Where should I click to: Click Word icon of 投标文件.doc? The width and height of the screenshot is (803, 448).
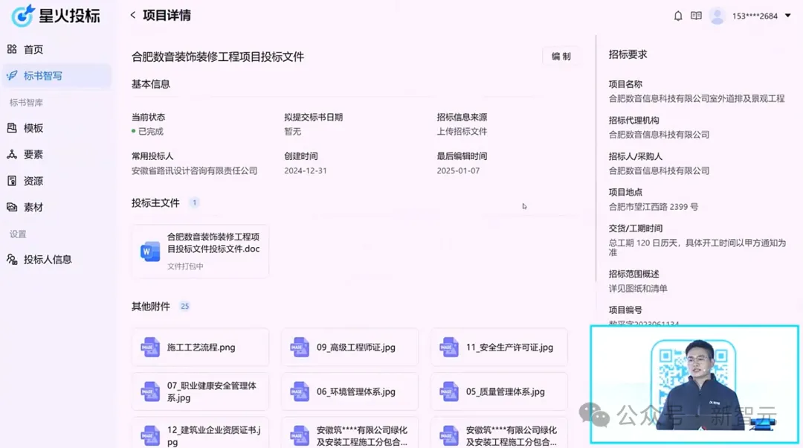(x=150, y=252)
